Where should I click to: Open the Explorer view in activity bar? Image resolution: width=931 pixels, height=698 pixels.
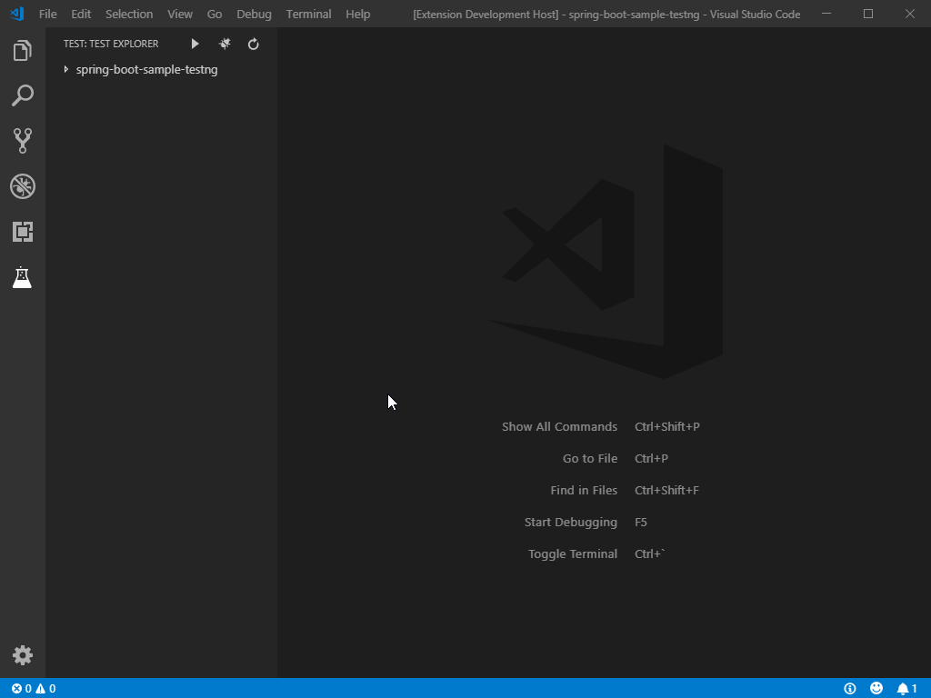pos(22,51)
